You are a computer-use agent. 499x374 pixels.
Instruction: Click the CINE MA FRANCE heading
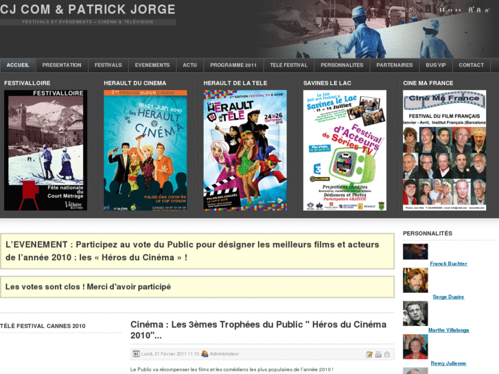(428, 83)
